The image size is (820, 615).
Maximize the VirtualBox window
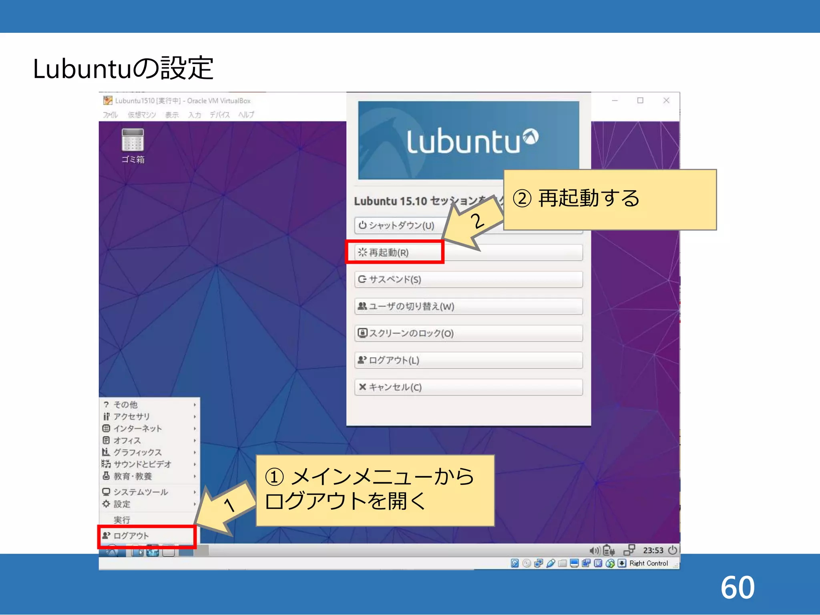[640, 100]
